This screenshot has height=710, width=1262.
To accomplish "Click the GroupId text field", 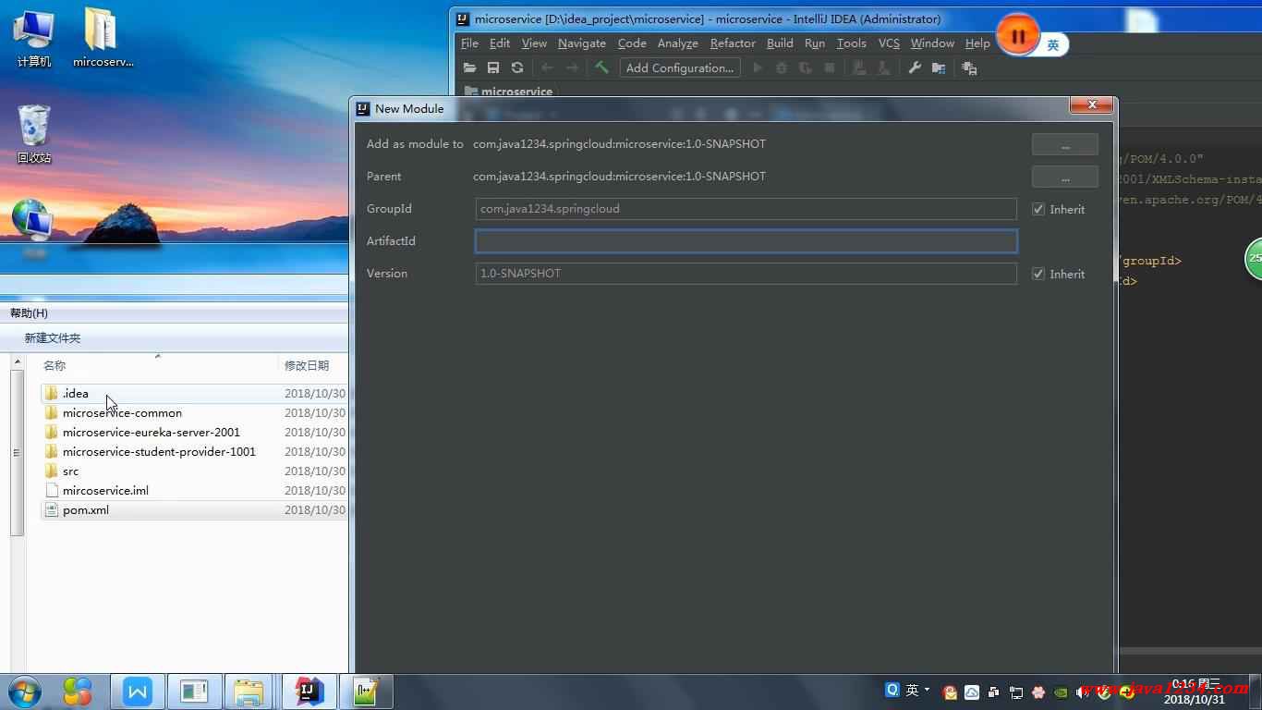I will click(x=746, y=209).
